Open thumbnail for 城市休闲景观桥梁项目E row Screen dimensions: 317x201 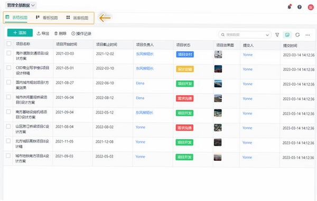pyautogui.click(x=218, y=98)
